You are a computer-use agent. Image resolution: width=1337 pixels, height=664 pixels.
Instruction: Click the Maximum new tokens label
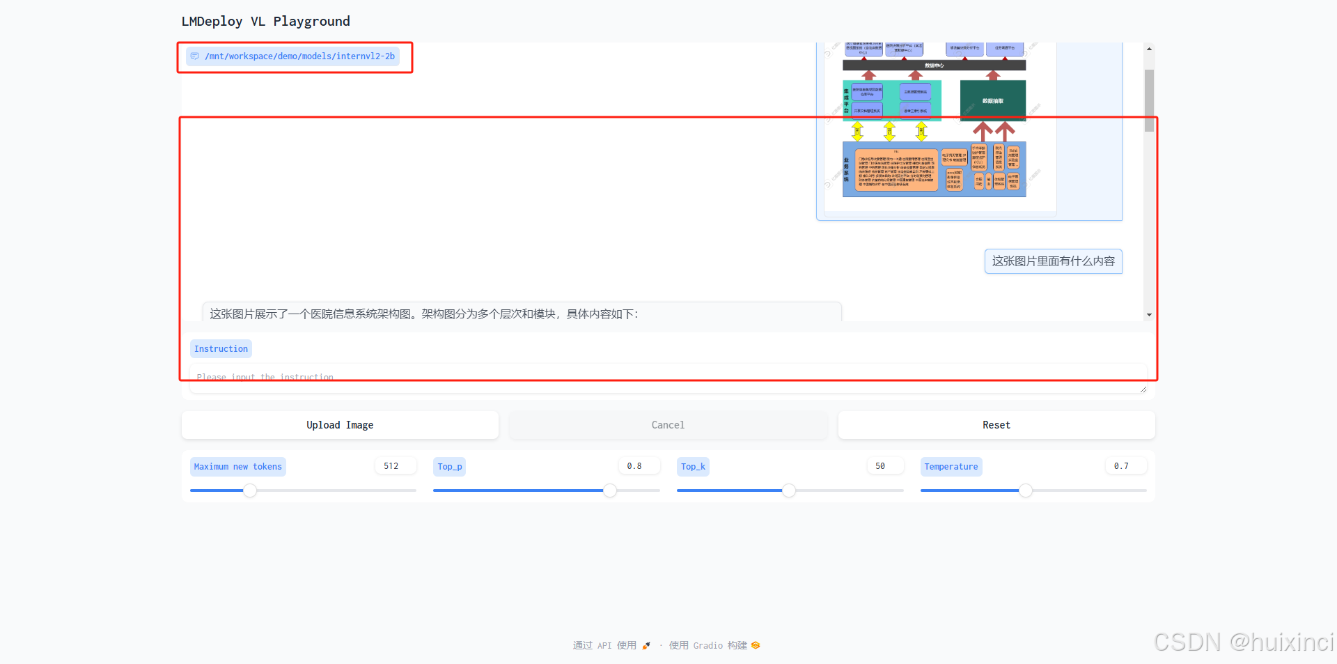pos(237,467)
